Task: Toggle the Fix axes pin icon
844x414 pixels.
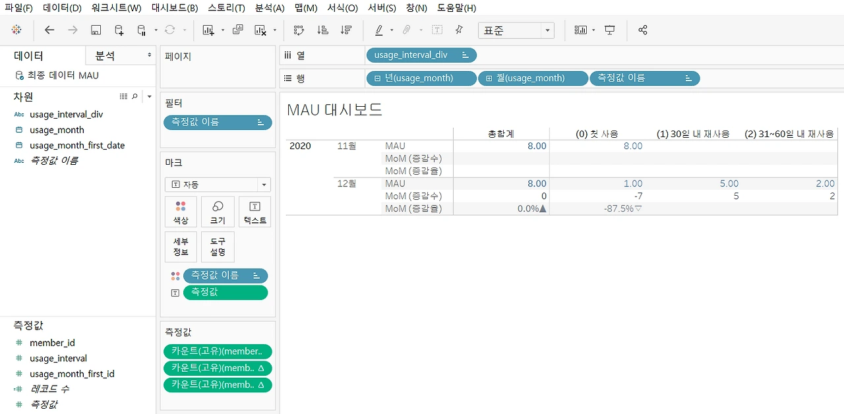Action: (460, 30)
